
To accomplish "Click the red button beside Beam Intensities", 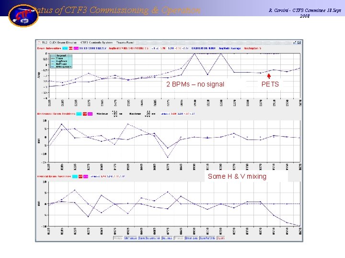I will pyautogui.click(x=70, y=48).
